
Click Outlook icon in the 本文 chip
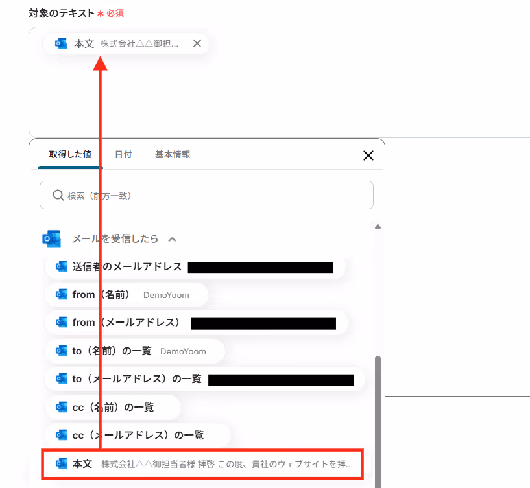[x=61, y=43]
